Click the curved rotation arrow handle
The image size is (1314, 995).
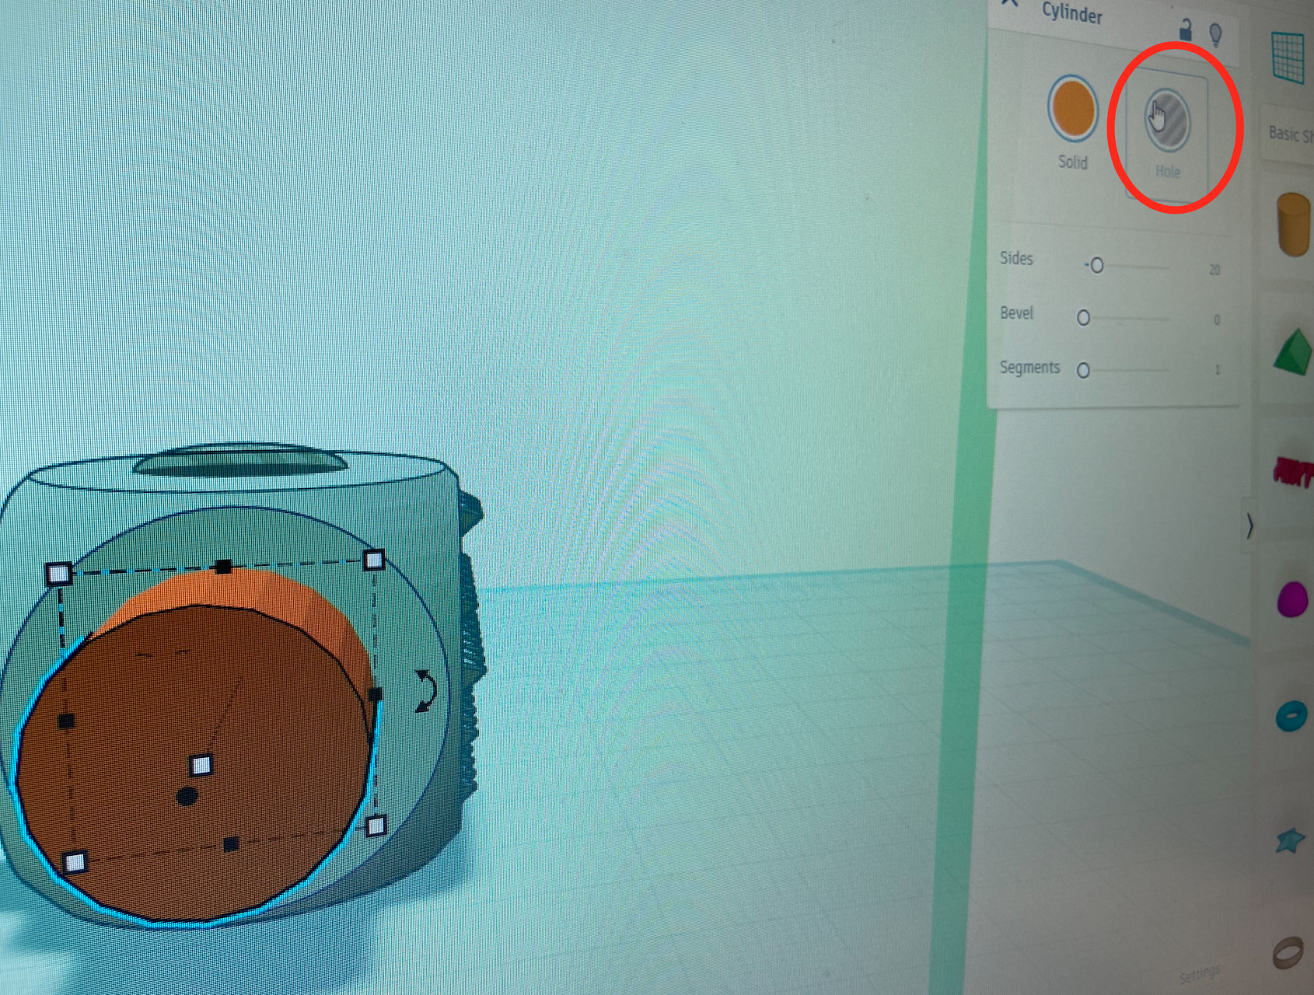tap(425, 690)
